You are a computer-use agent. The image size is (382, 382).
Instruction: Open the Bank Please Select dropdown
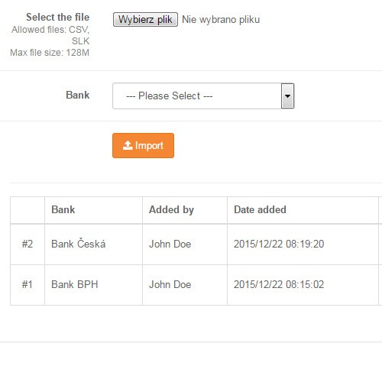203,95
